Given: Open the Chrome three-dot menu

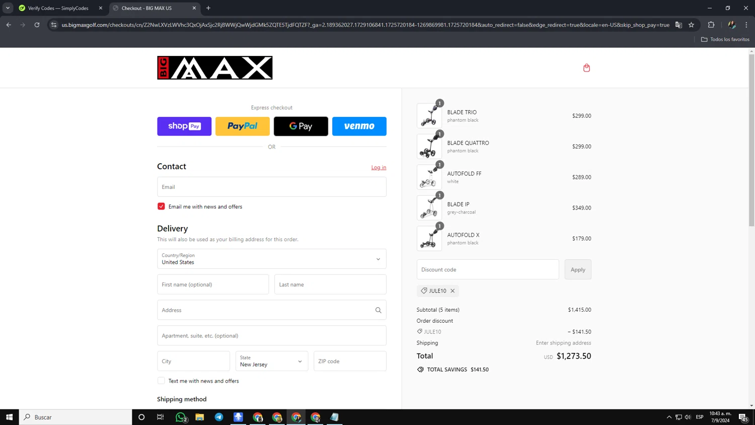Looking at the screenshot, I should coord(746,25).
